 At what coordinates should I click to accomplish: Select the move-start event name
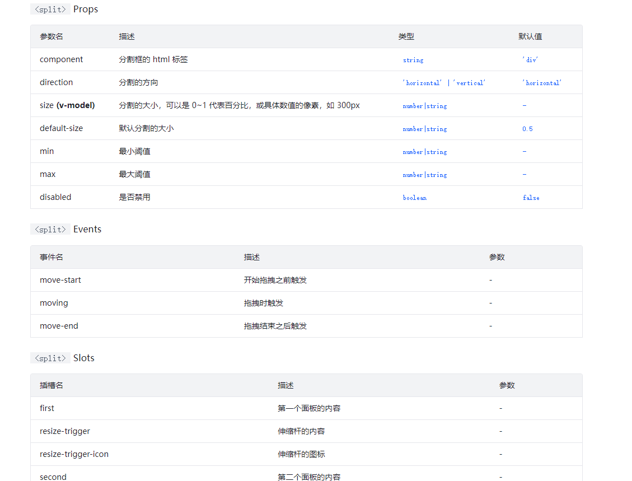click(x=60, y=280)
